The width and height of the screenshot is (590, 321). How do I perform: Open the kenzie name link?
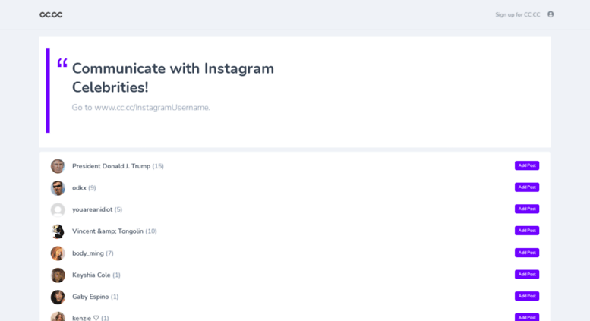tap(85, 318)
